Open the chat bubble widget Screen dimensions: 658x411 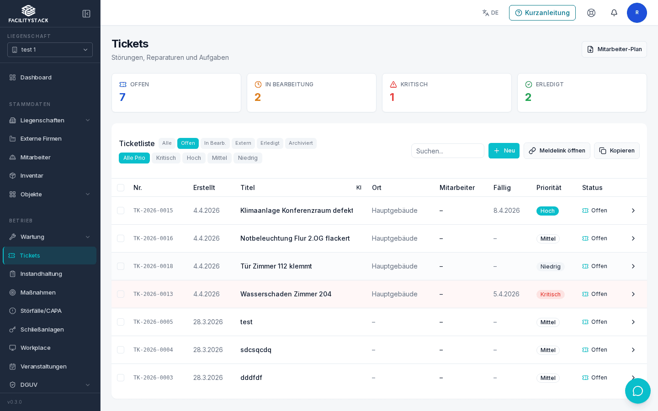638,391
